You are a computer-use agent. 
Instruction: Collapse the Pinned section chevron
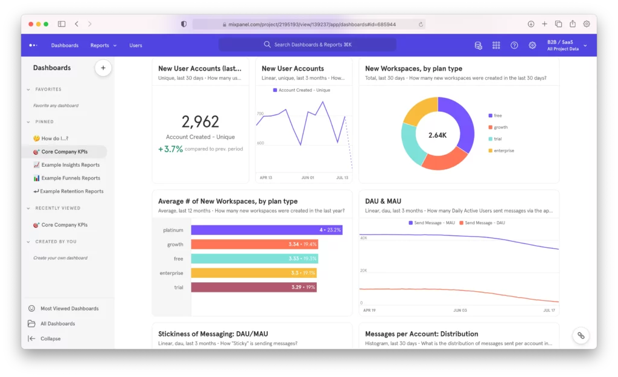pyautogui.click(x=28, y=122)
